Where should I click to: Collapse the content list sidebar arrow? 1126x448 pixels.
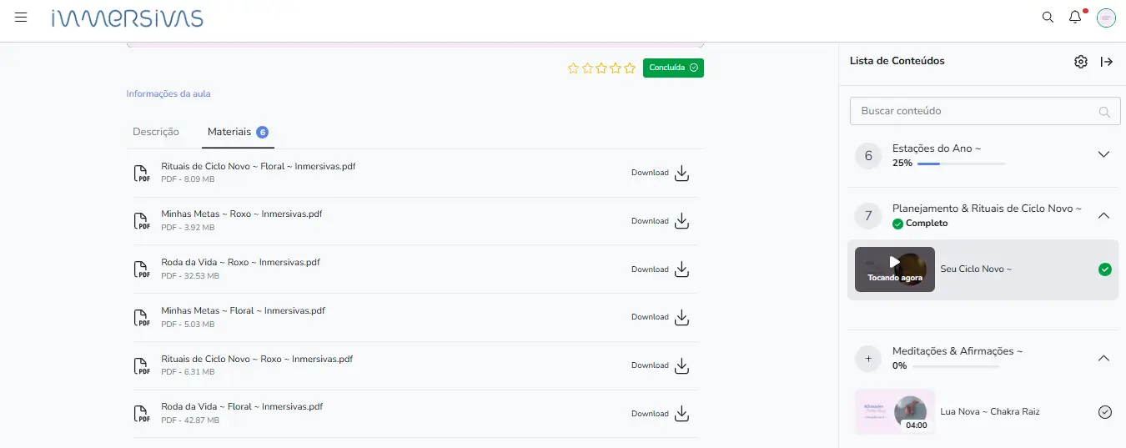pos(1107,62)
